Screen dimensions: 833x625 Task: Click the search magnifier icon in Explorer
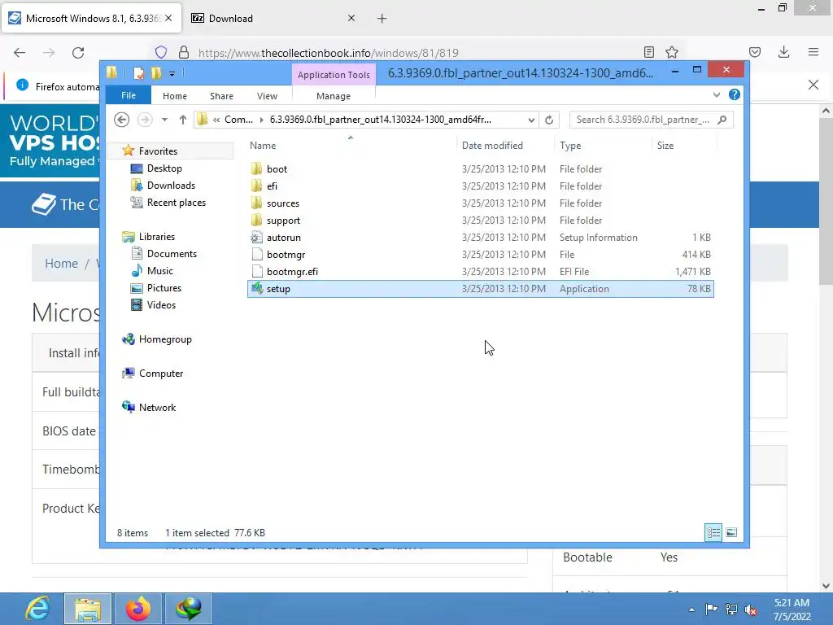click(722, 120)
